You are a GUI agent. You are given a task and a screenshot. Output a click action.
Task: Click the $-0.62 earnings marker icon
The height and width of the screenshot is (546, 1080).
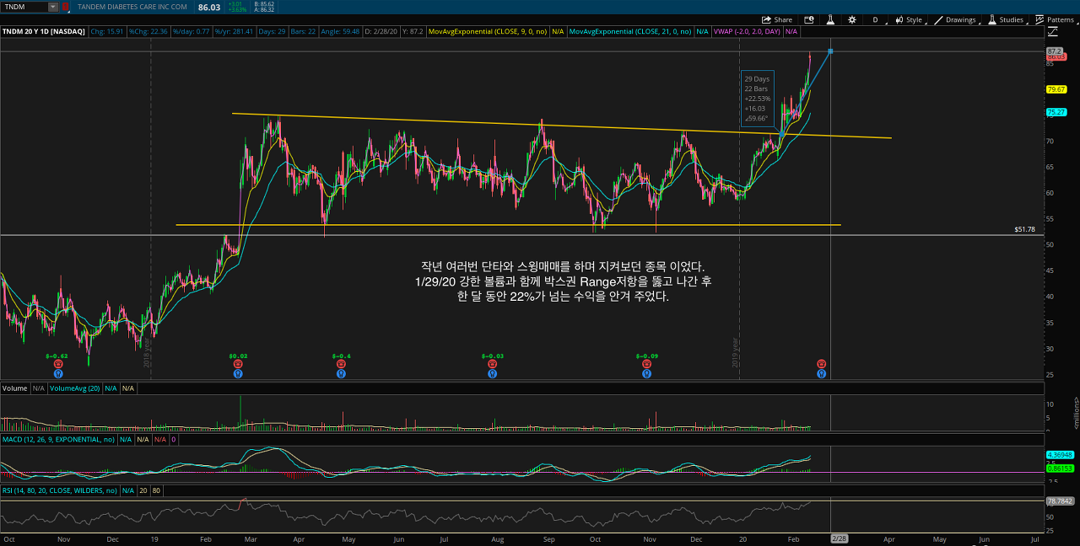pos(58,364)
